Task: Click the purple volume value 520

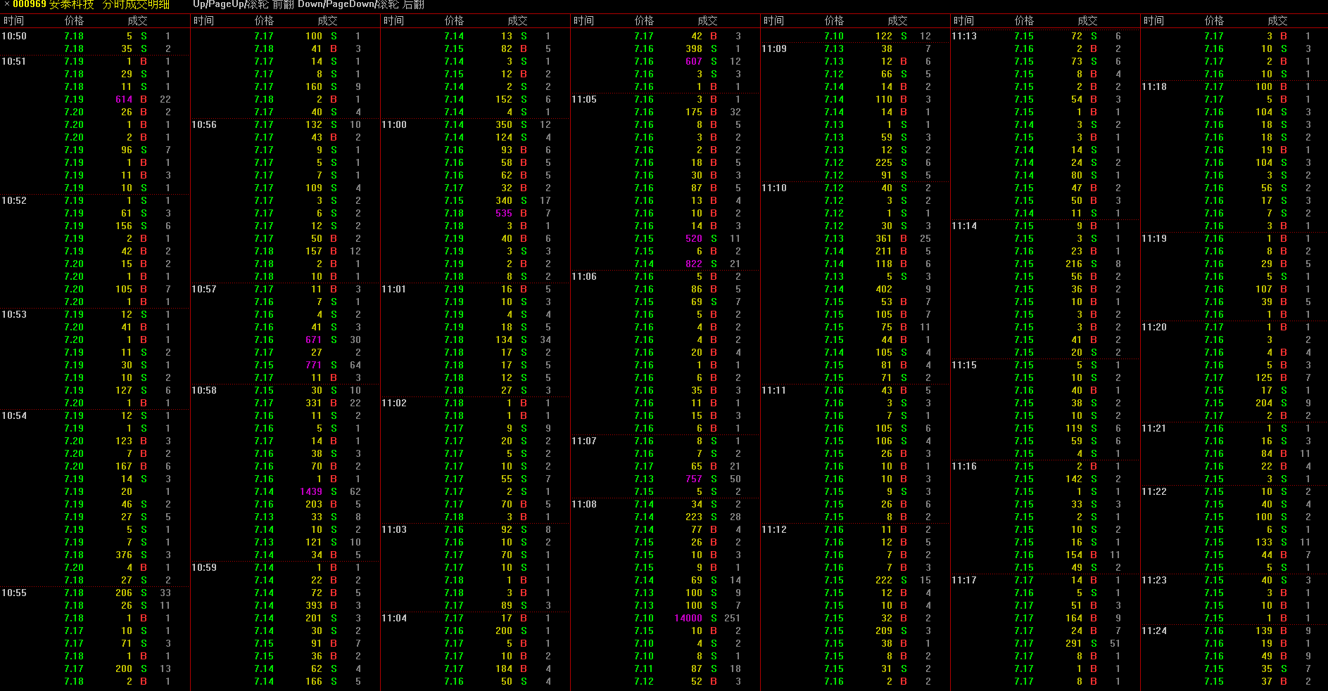Action: [694, 238]
